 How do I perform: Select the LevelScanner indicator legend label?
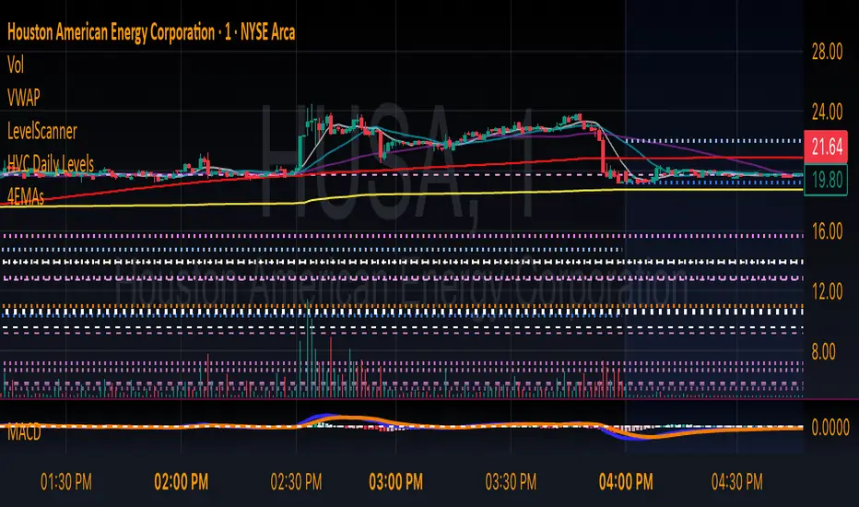click(x=42, y=131)
